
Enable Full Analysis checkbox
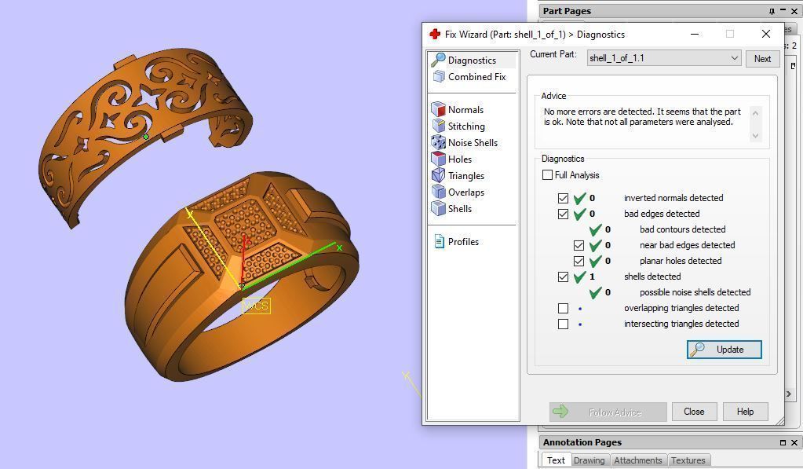547,174
